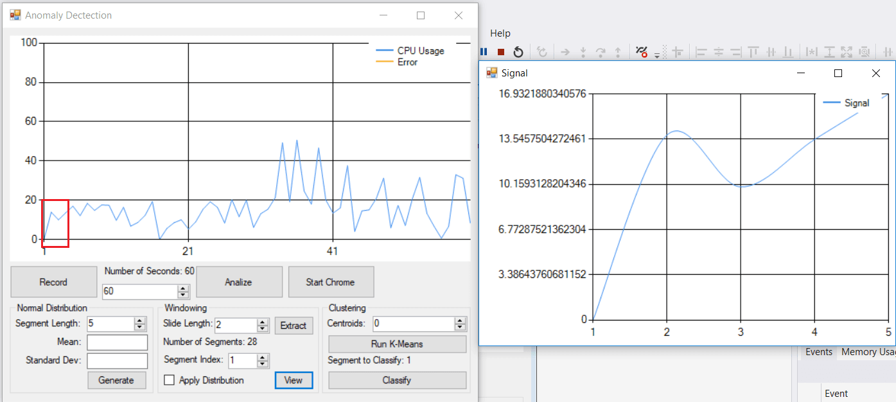Raise the Segment Index with up arrow
This screenshot has height=402, width=896.
pos(263,357)
